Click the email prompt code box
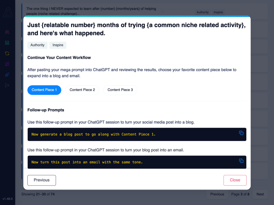 (132, 162)
